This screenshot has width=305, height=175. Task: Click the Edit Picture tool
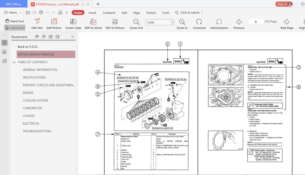[54, 24]
